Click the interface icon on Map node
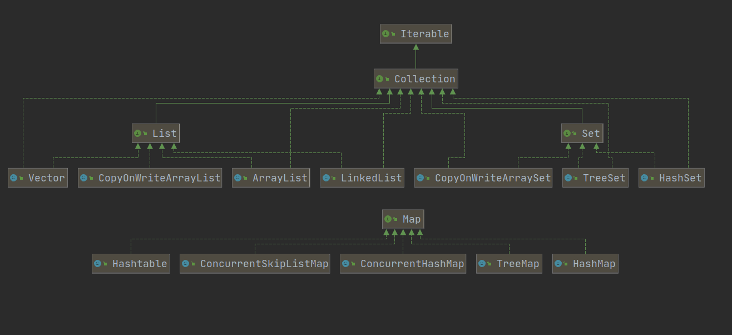732x335 pixels. (388, 219)
